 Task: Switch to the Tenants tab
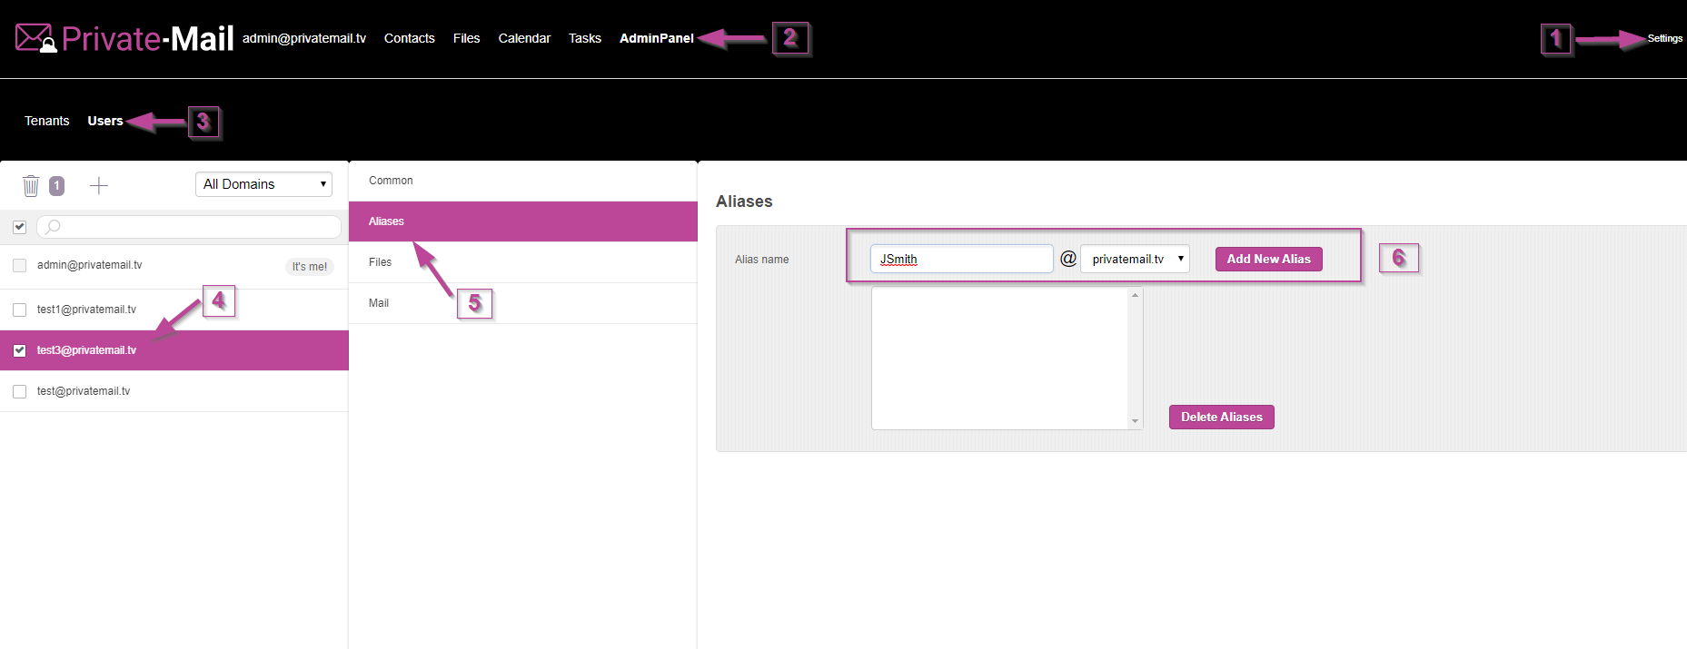coord(46,121)
